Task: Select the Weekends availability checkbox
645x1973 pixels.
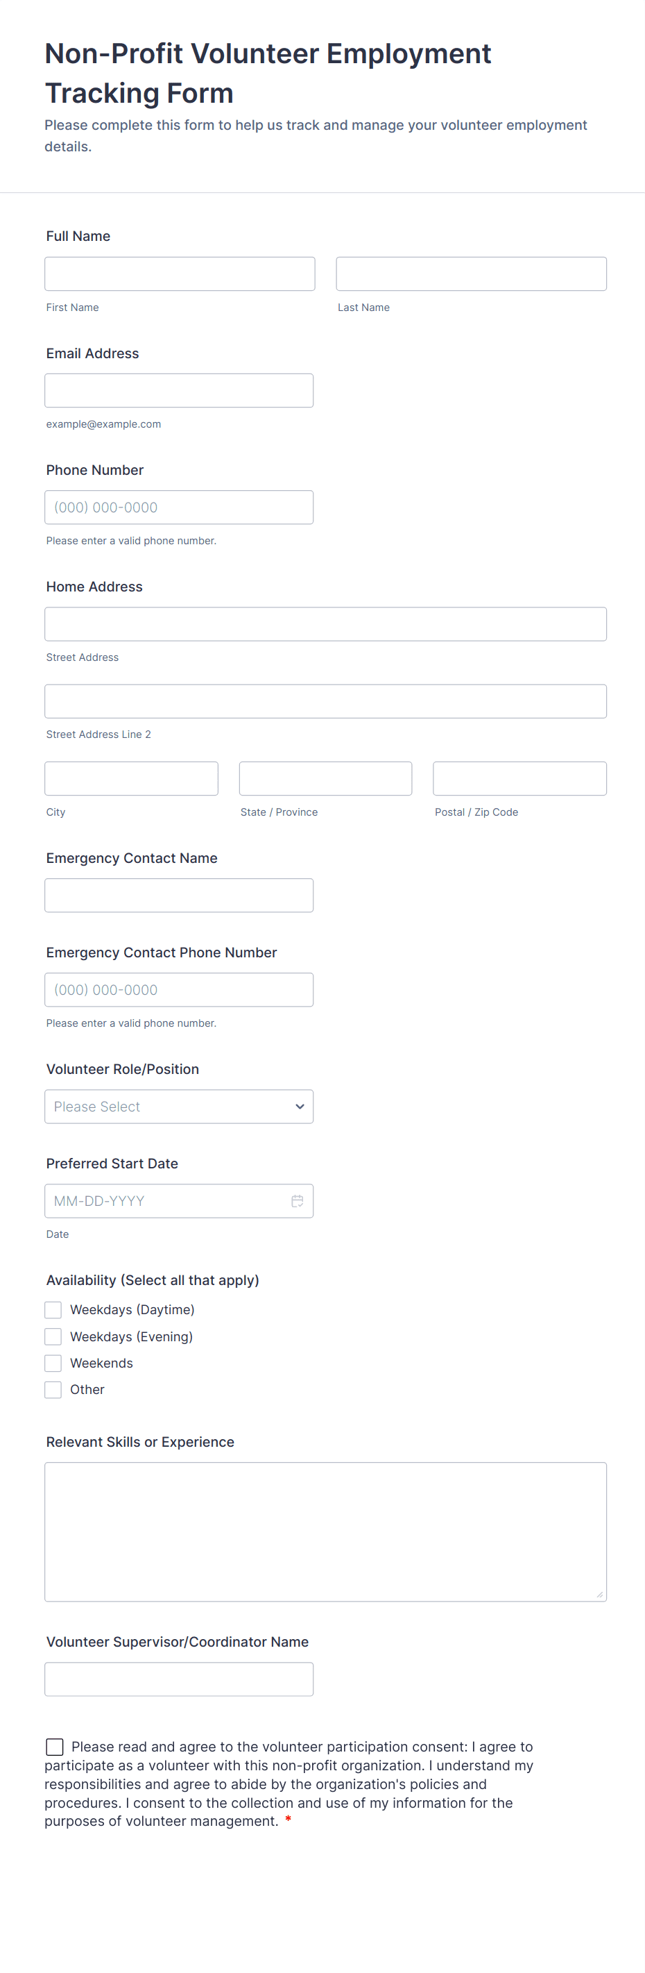Action: [53, 1363]
